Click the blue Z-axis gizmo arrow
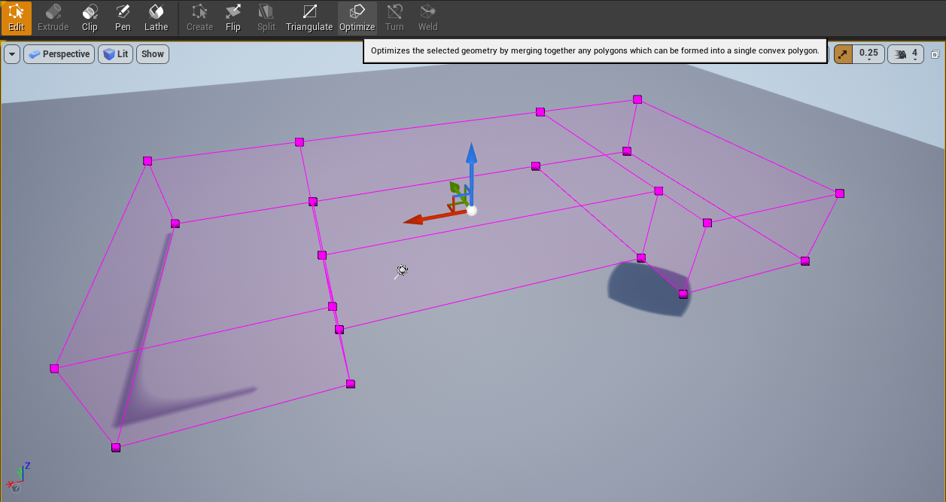 coord(472,162)
